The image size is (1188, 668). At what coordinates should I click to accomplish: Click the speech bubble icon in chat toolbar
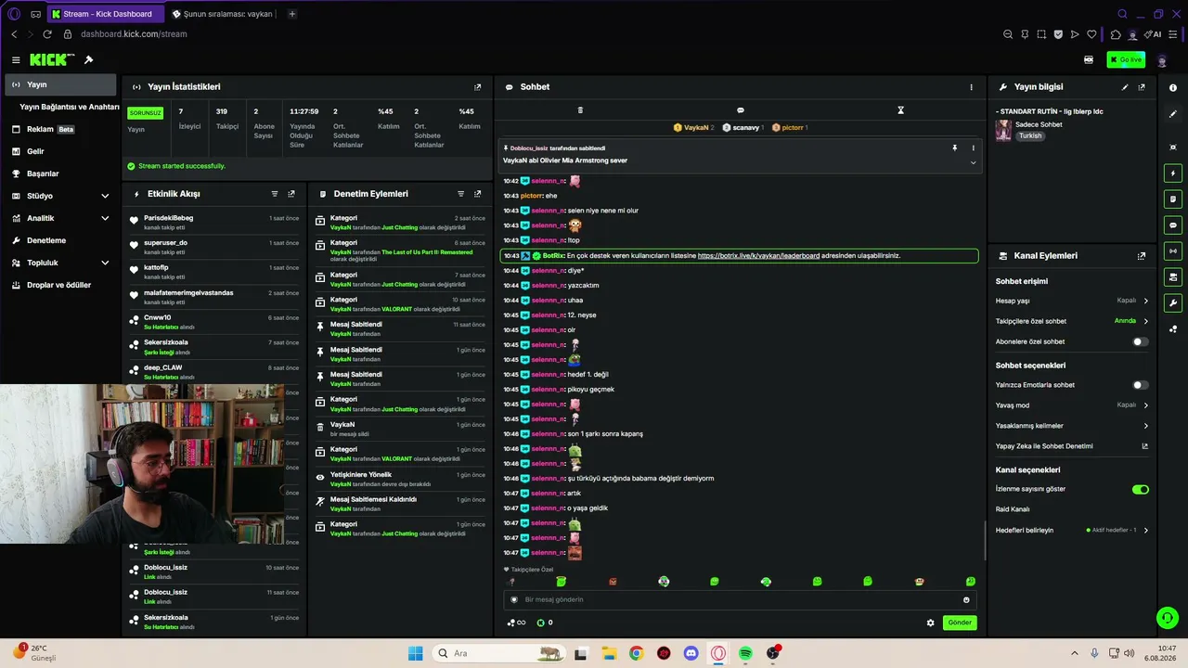(740, 110)
